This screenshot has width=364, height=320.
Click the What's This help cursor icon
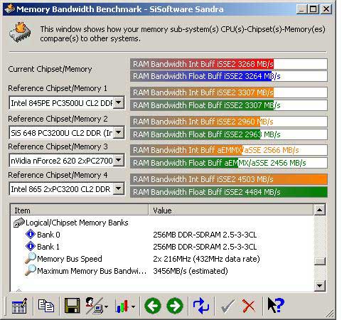point(276,305)
